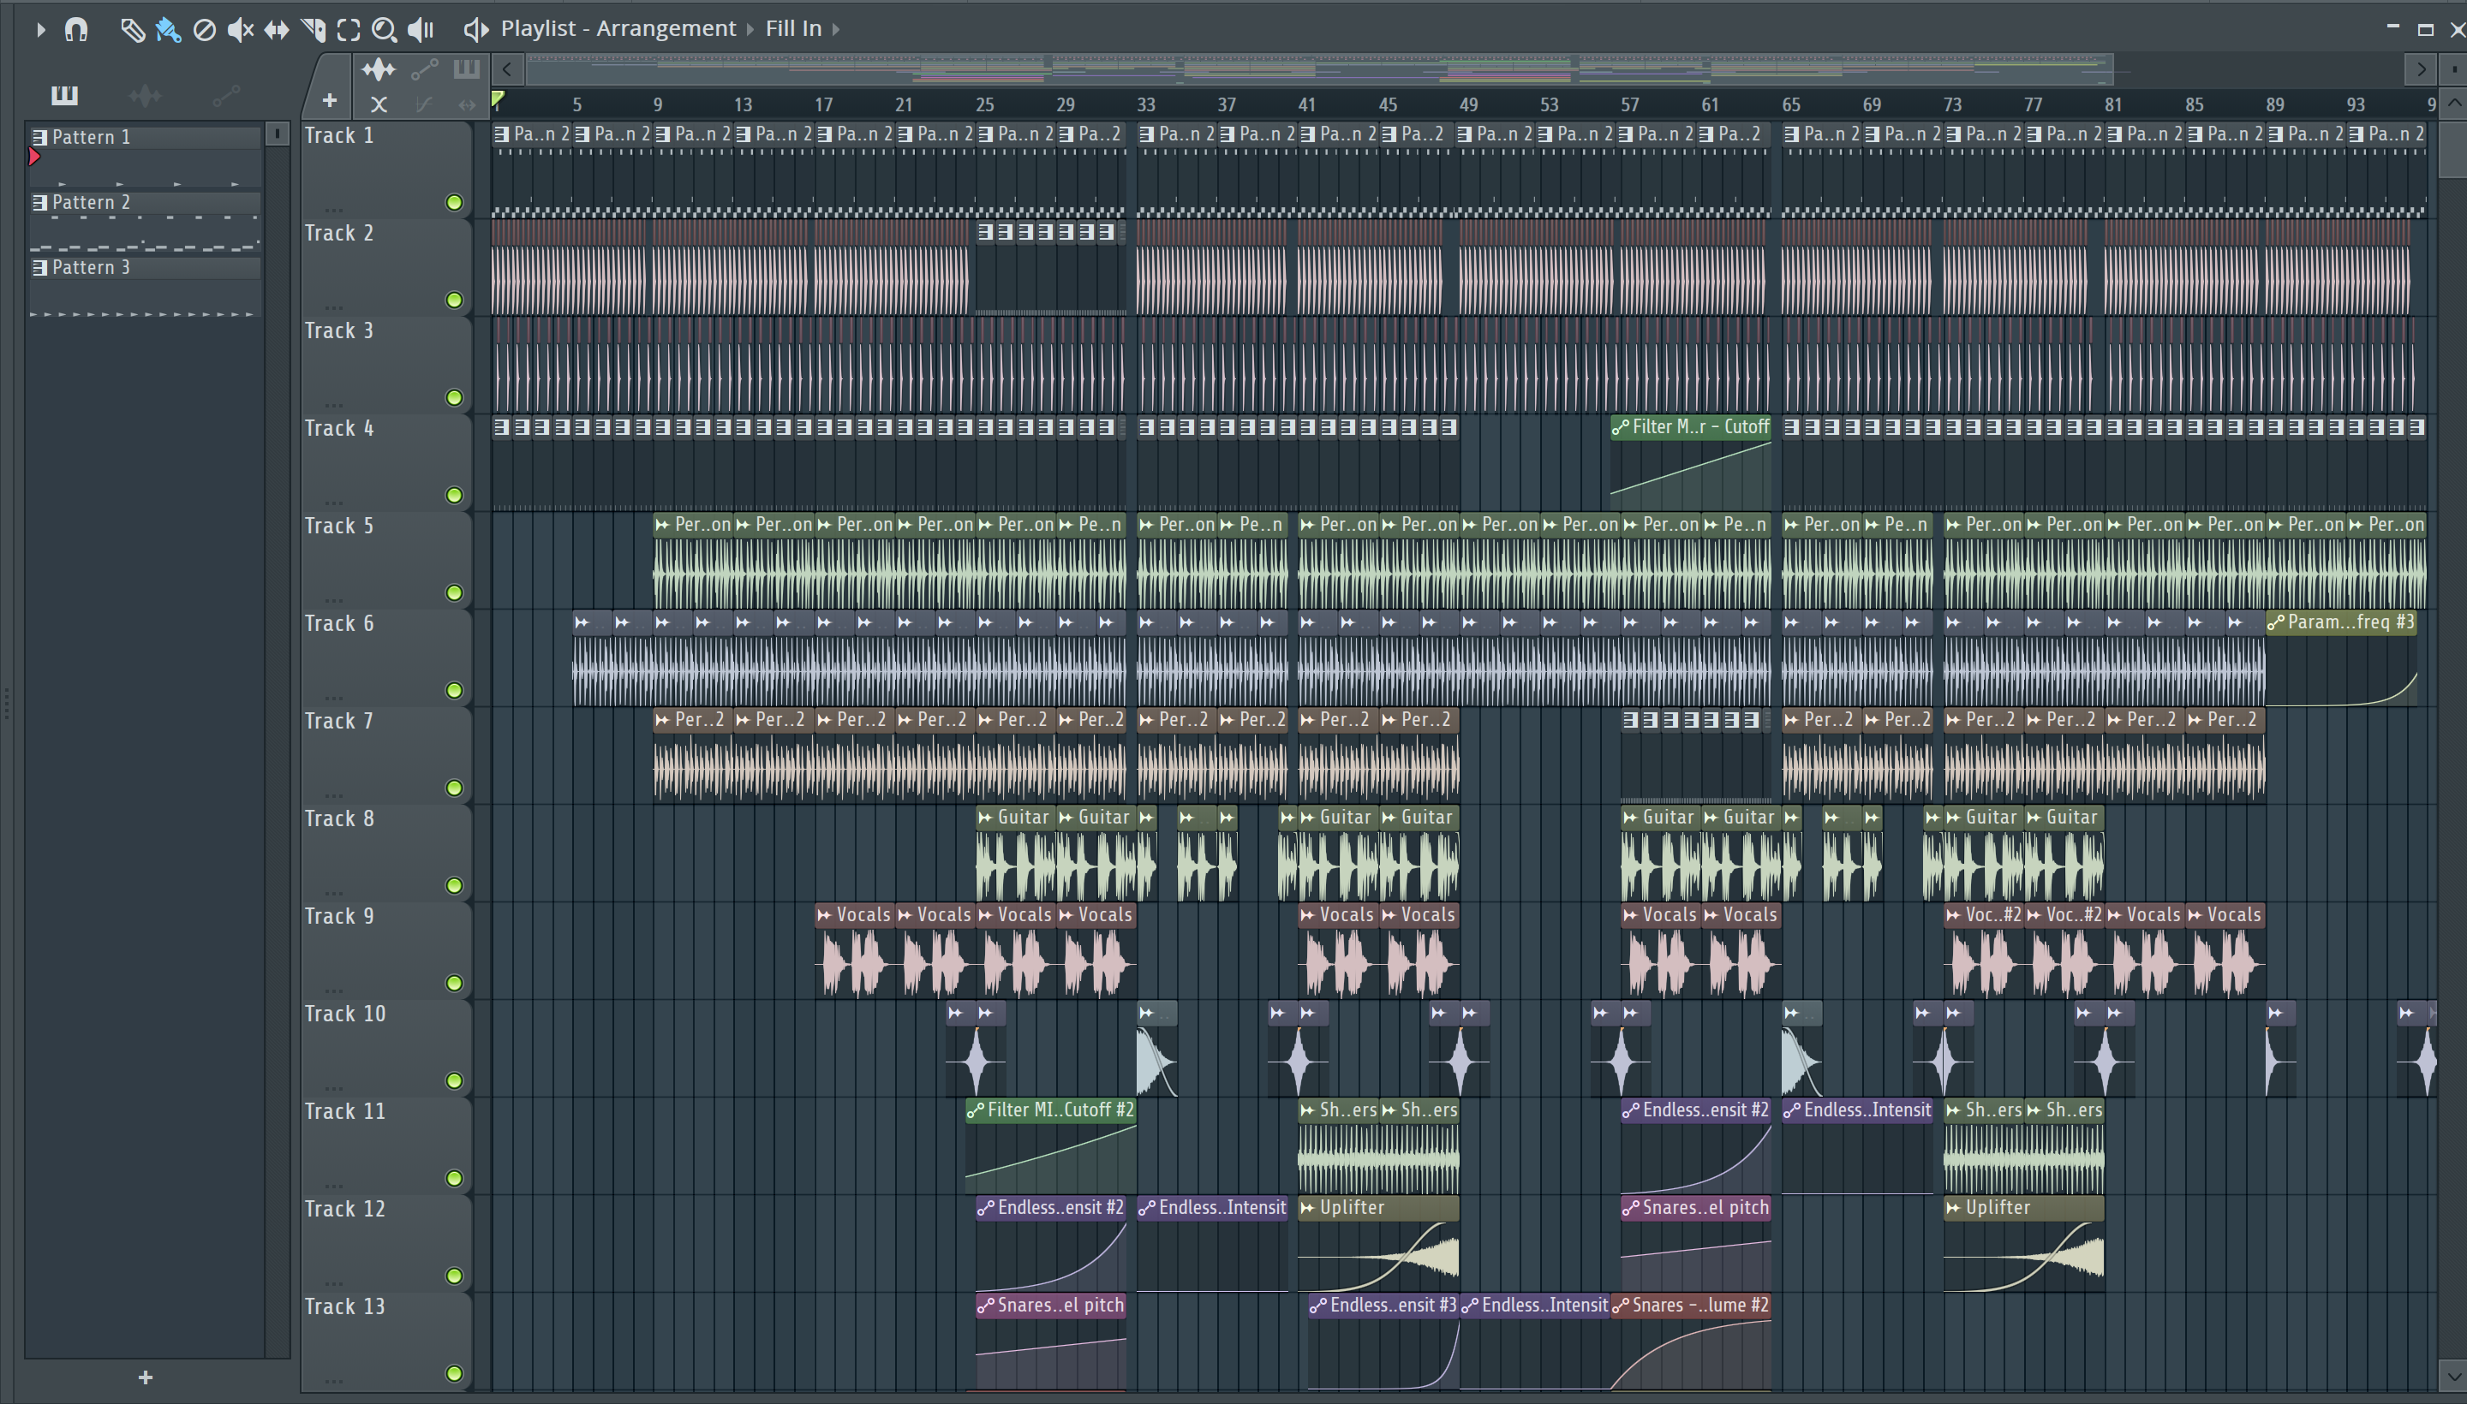
Task: Click the vertical scrollbar up arrow
Action: tap(2454, 104)
